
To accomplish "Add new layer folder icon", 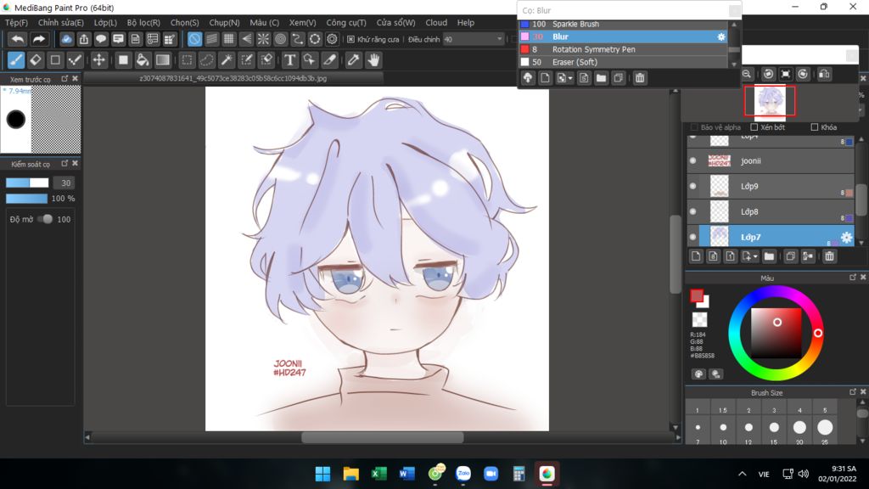I will [x=769, y=256].
